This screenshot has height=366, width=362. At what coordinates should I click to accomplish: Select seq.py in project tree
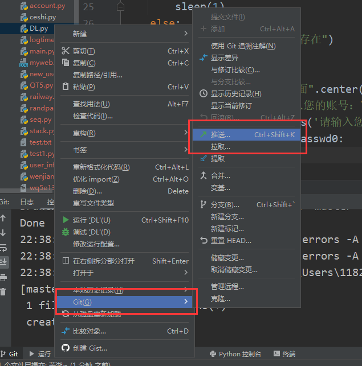click(x=40, y=120)
